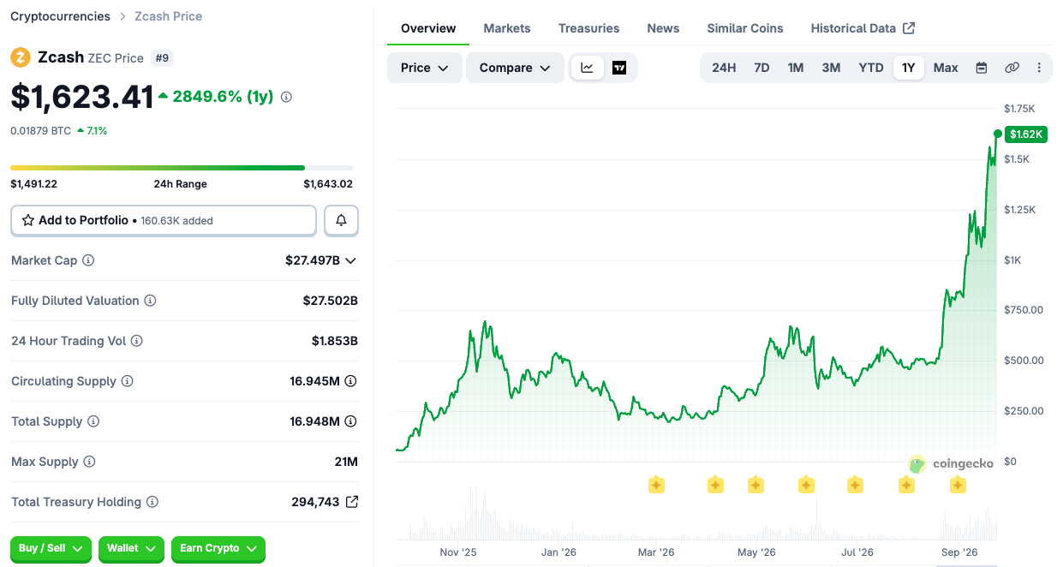Open Total Treasury Holding info icon
Viewport: 1063px width, 567px height.
click(x=152, y=502)
